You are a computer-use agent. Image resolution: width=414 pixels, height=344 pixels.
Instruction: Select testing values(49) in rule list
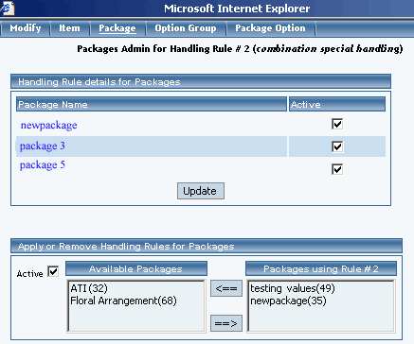point(293,288)
